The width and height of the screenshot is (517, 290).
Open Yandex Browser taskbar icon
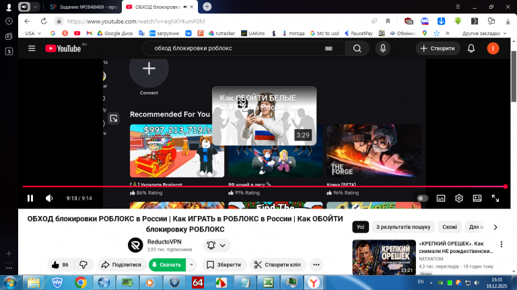click(x=313, y=283)
